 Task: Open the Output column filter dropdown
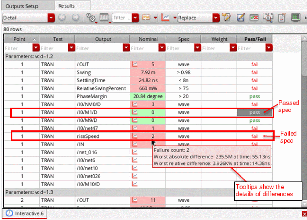(126, 48)
